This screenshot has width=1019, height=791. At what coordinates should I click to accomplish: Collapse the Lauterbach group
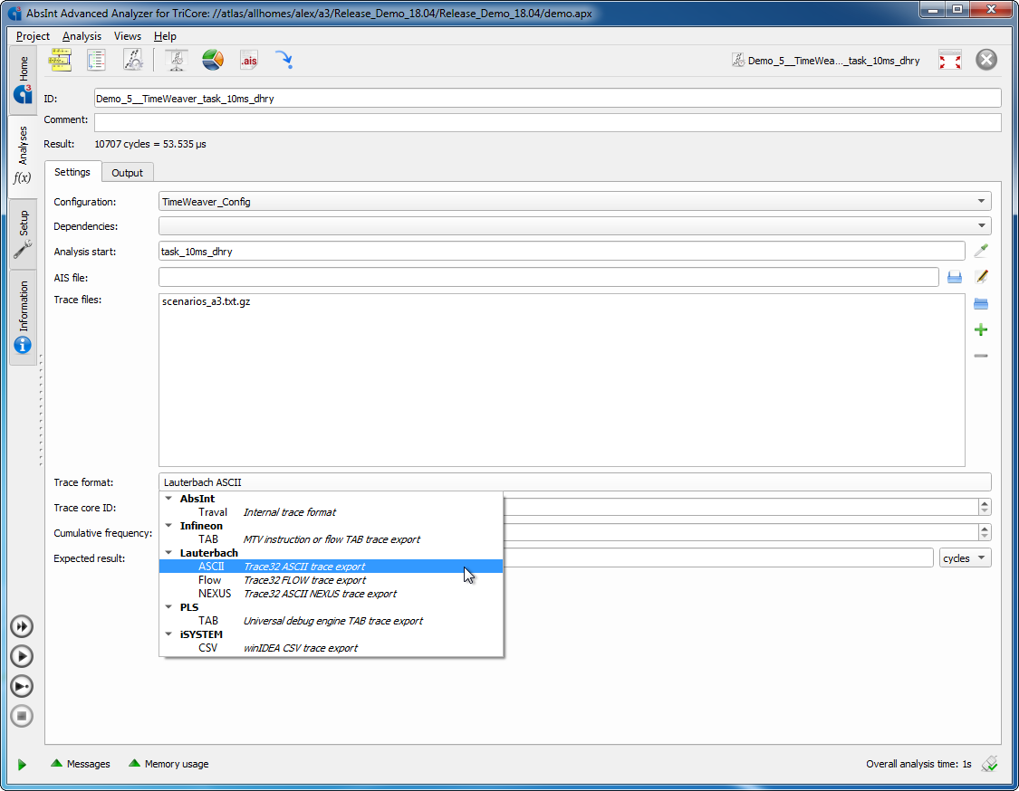click(x=168, y=553)
